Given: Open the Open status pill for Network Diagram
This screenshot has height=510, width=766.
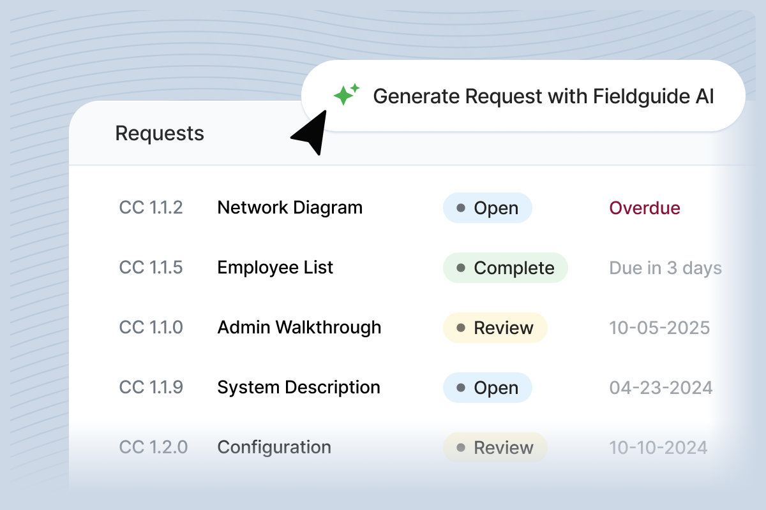Looking at the screenshot, I should point(487,208).
